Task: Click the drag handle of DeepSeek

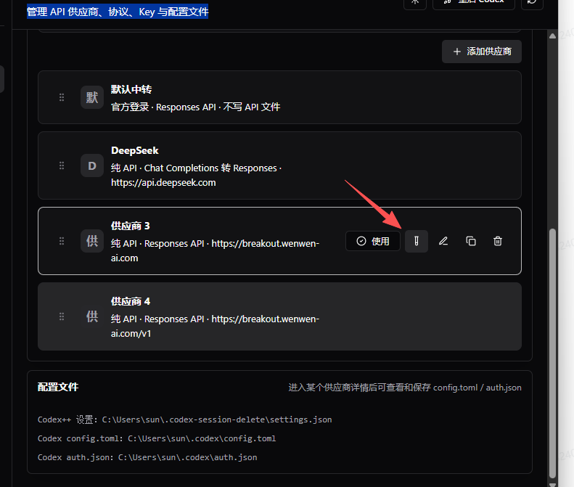Action: (x=62, y=165)
